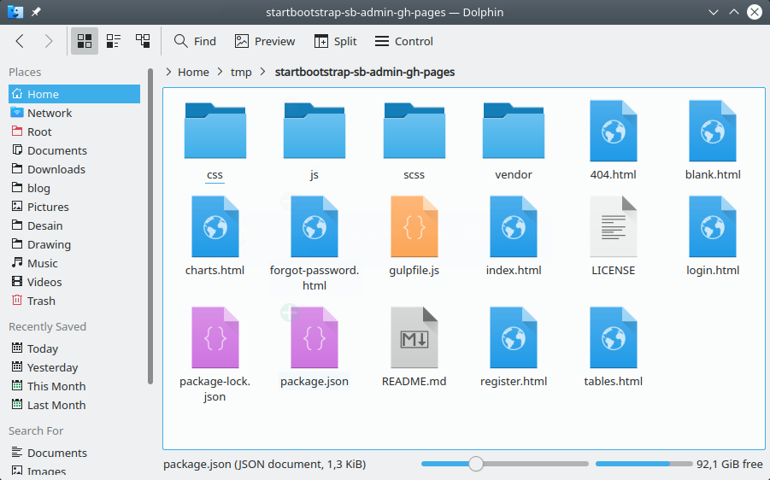The height and width of the screenshot is (480, 770).
Task: Click the zoom slider handle in status bar
Action: click(x=475, y=464)
